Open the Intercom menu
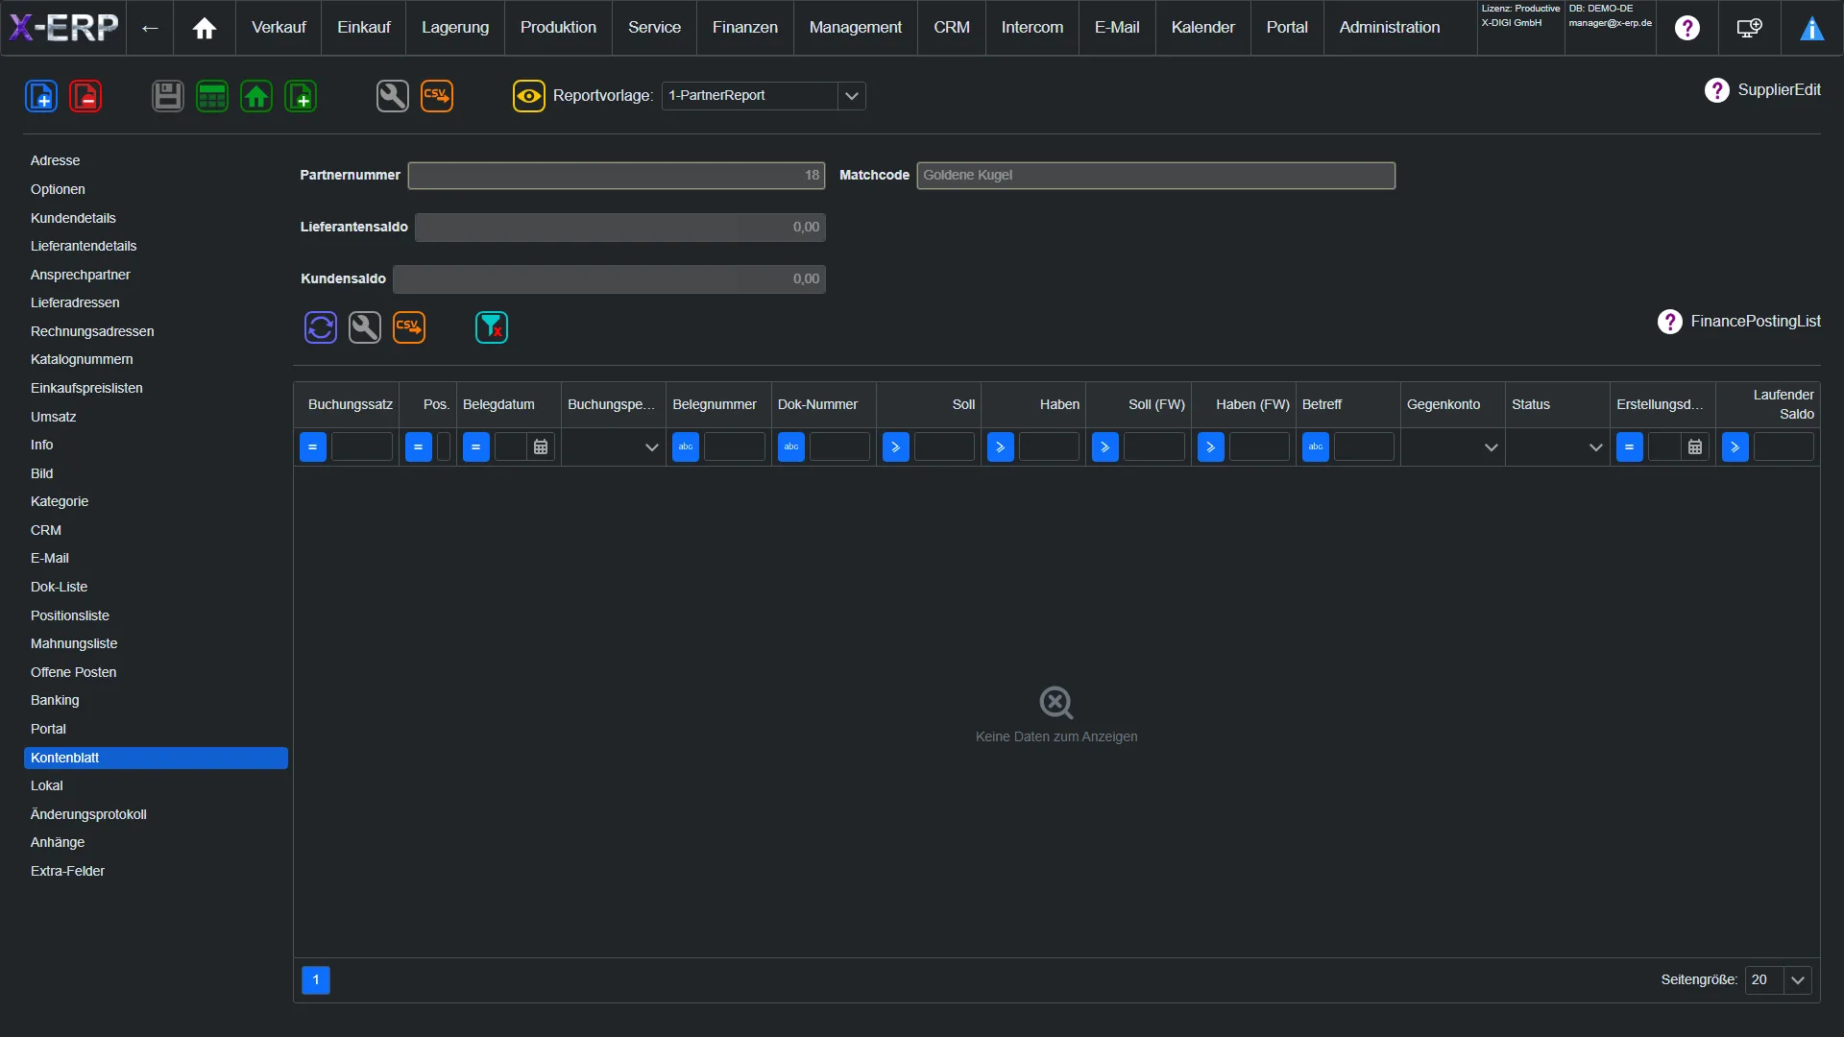Image resolution: width=1844 pixels, height=1037 pixels. 1032,28
